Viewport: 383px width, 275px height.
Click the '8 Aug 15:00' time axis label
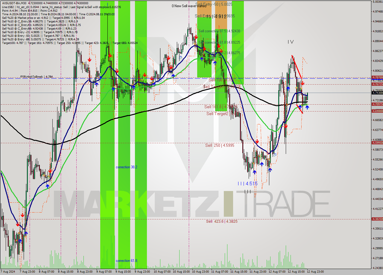[66, 272]
